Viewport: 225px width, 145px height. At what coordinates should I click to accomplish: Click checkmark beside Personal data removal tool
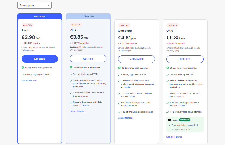pos(169,125)
